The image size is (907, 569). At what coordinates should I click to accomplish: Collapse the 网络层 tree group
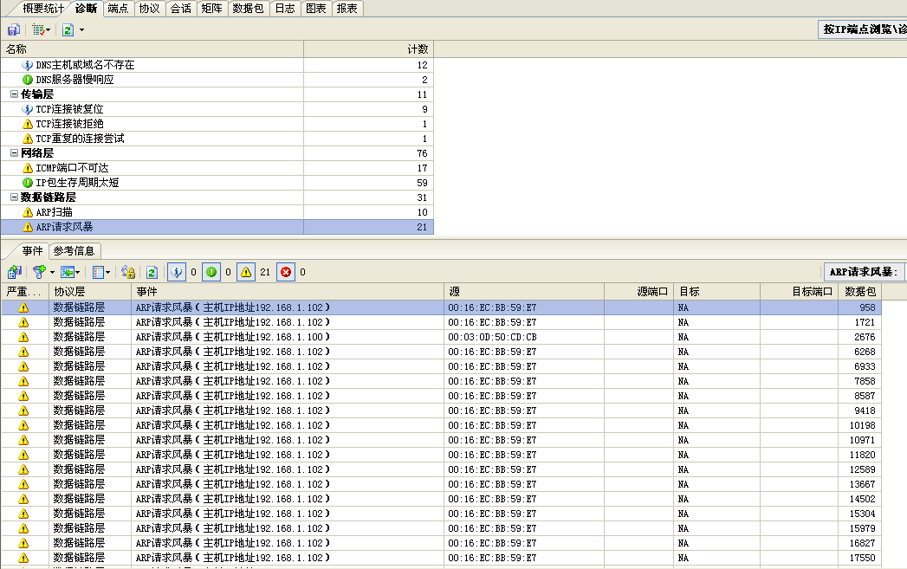pyautogui.click(x=14, y=153)
